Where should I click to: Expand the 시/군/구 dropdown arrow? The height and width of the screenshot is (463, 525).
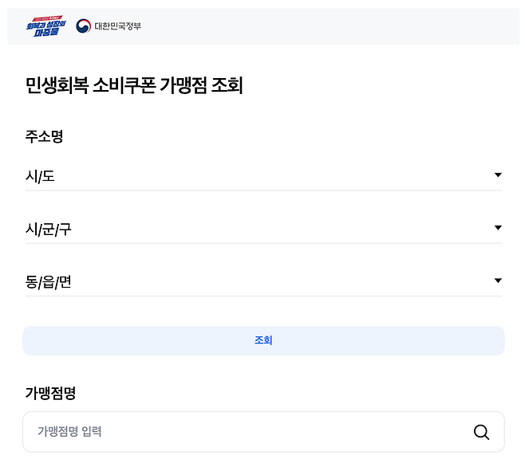pos(498,229)
